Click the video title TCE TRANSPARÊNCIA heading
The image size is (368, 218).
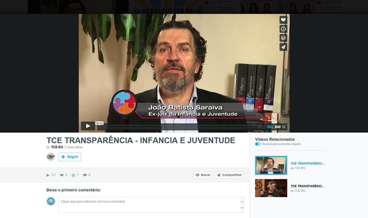pos(141,140)
